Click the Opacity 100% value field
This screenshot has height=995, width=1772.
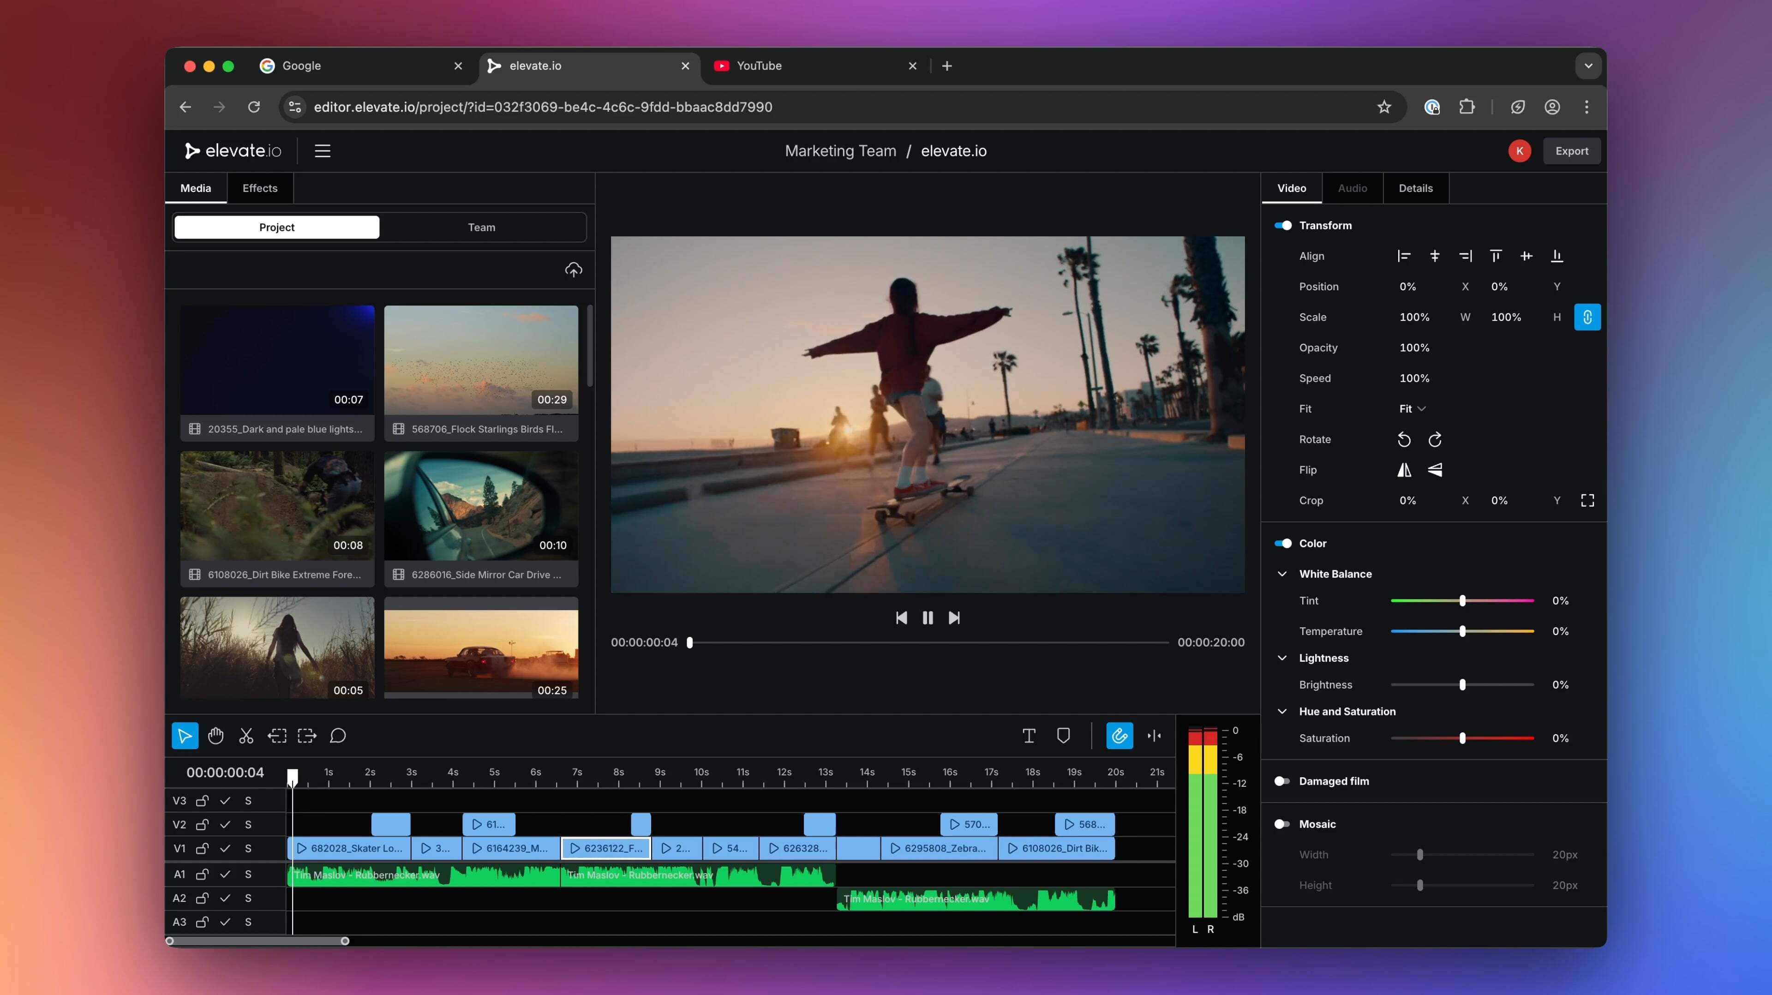pyautogui.click(x=1414, y=348)
